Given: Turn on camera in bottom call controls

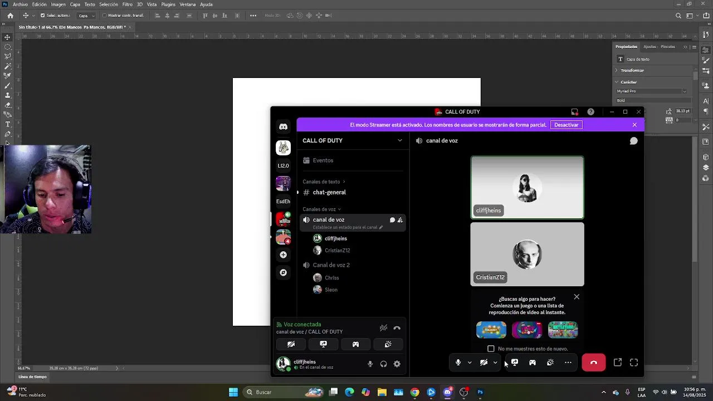Looking at the screenshot, I should 484,363.
